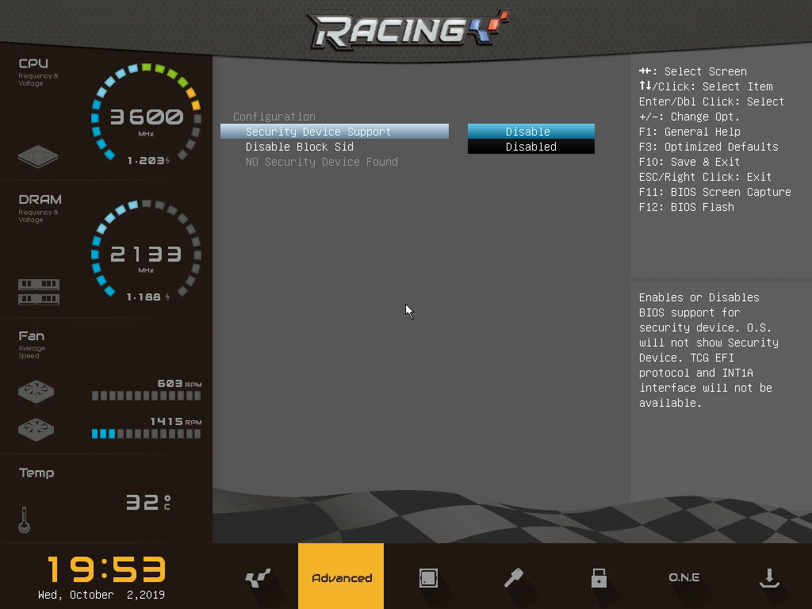Click the 32°C temperature reading
Screen dimensions: 812x609
click(x=148, y=502)
